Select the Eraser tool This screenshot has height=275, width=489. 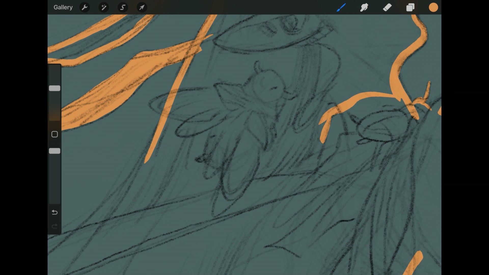[x=387, y=7]
